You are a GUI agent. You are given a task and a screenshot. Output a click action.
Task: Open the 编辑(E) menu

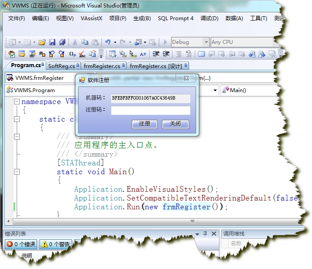click(40, 18)
